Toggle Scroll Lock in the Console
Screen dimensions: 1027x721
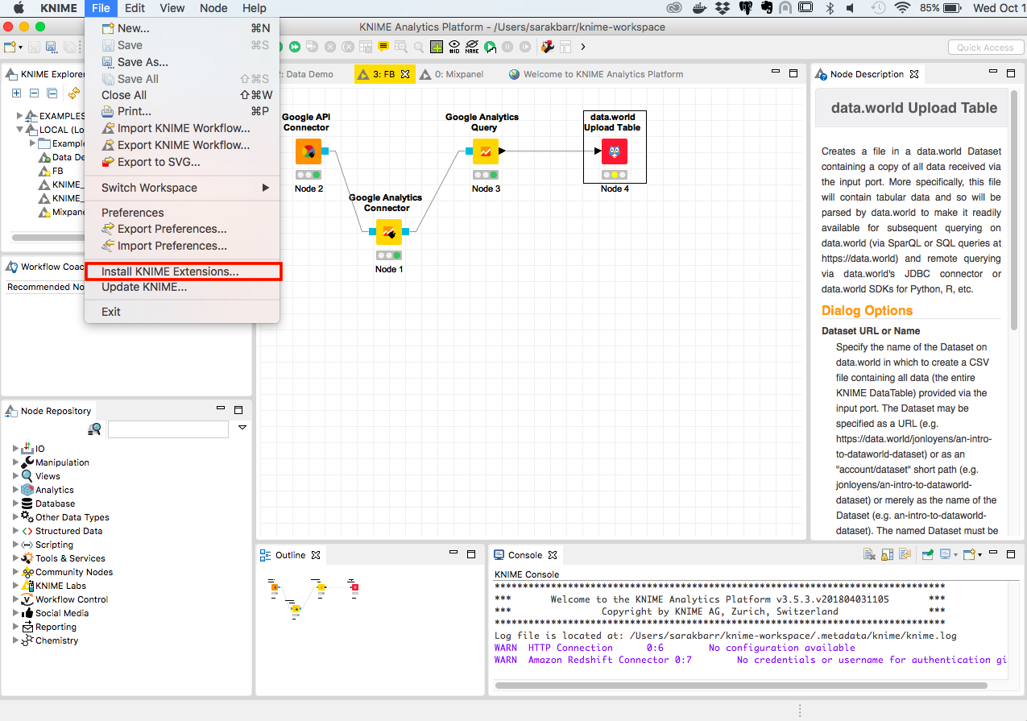887,554
